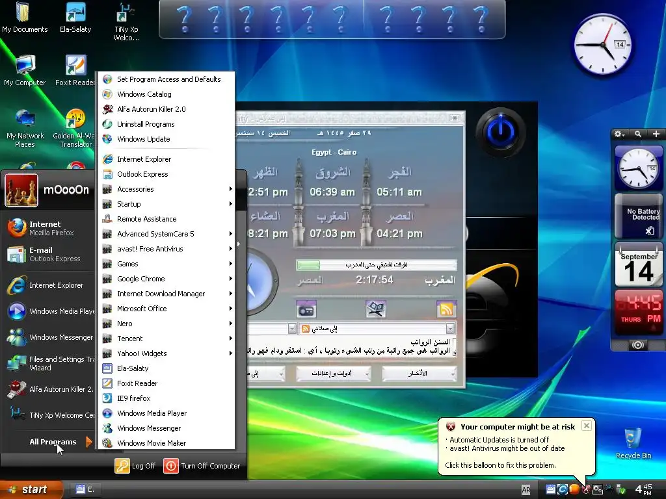The height and width of the screenshot is (499, 666).
Task: Click Turn Off Computer button
Action: (x=202, y=466)
